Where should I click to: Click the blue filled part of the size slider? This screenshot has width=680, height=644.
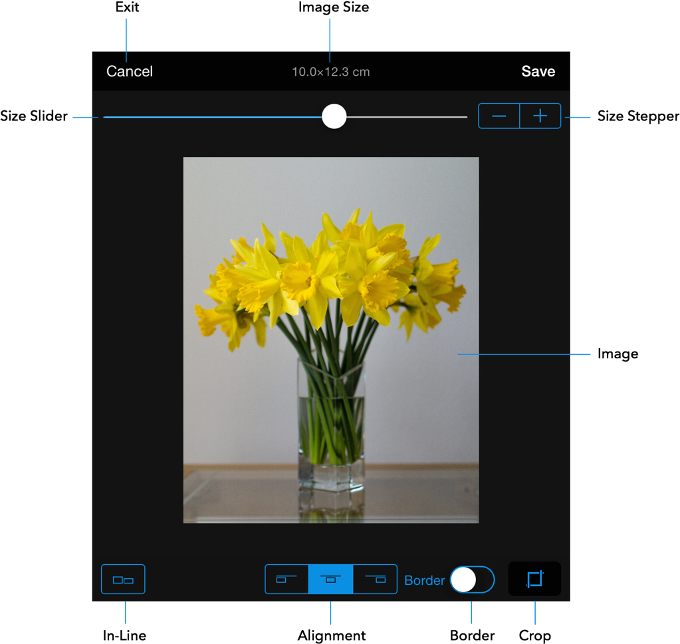[213, 117]
